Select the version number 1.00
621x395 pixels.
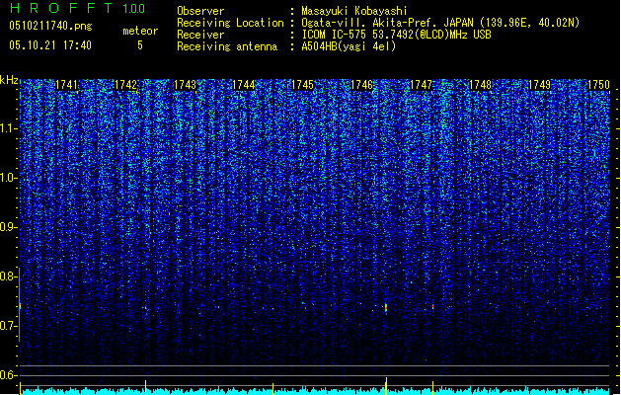(x=133, y=8)
